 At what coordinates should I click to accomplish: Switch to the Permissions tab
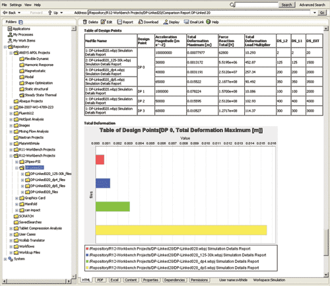199,280
